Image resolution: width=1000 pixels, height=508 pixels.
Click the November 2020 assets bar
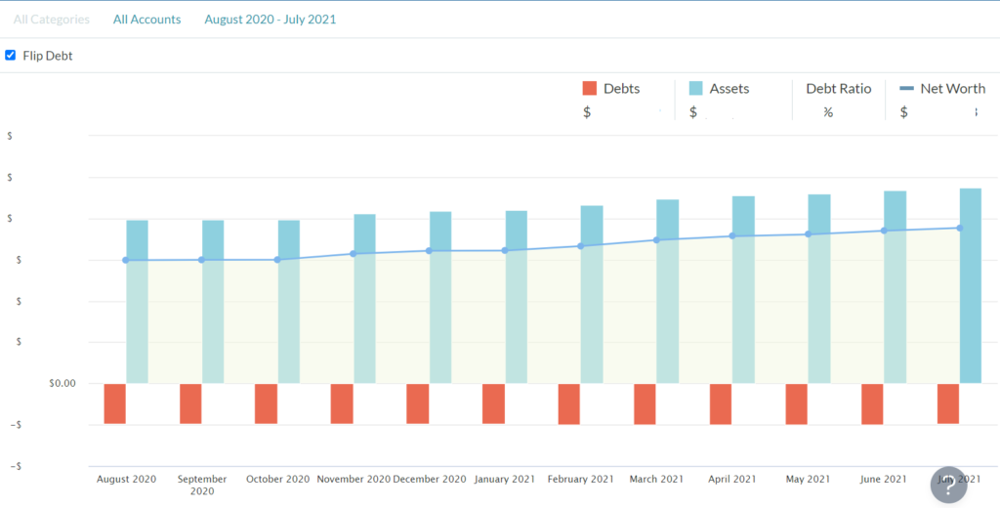[x=365, y=299]
